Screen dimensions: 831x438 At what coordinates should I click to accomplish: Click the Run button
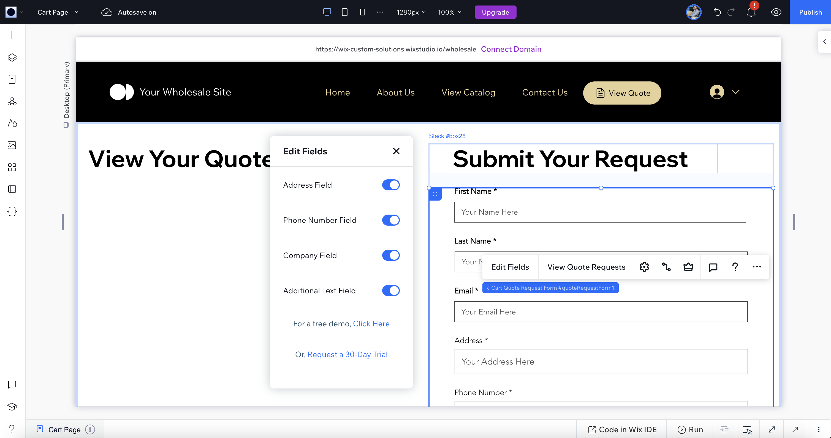pyautogui.click(x=690, y=430)
